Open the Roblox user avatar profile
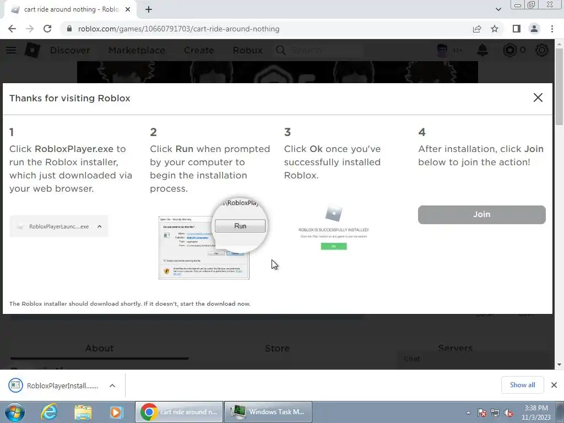 [x=442, y=50]
